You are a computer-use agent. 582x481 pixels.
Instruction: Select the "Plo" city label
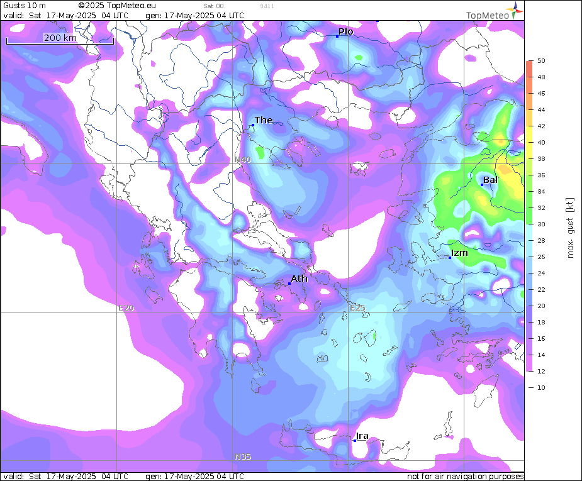coord(345,31)
